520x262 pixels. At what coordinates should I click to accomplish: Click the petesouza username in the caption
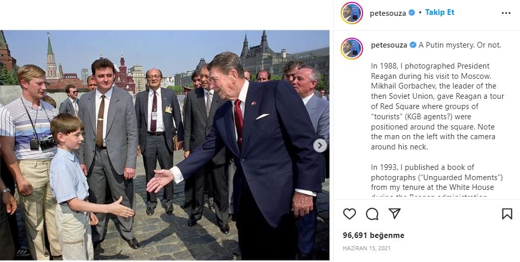click(389, 46)
